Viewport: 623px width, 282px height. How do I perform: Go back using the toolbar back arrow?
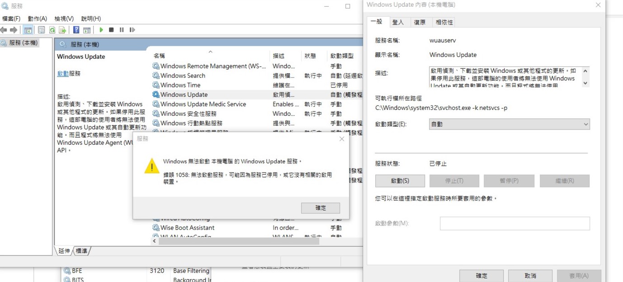(x=4, y=30)
